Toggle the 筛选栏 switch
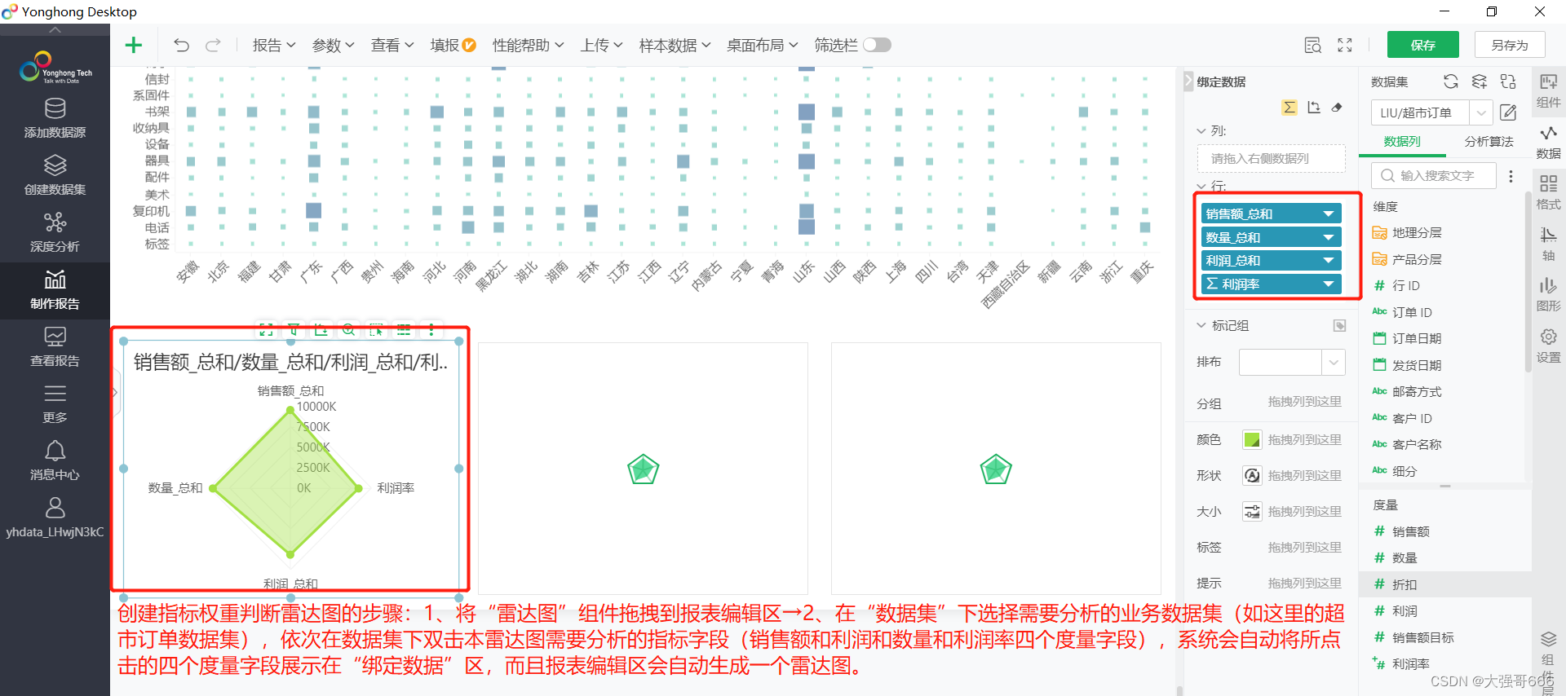The width and height of the screenshot is (1566, 696). click(877, 45)
